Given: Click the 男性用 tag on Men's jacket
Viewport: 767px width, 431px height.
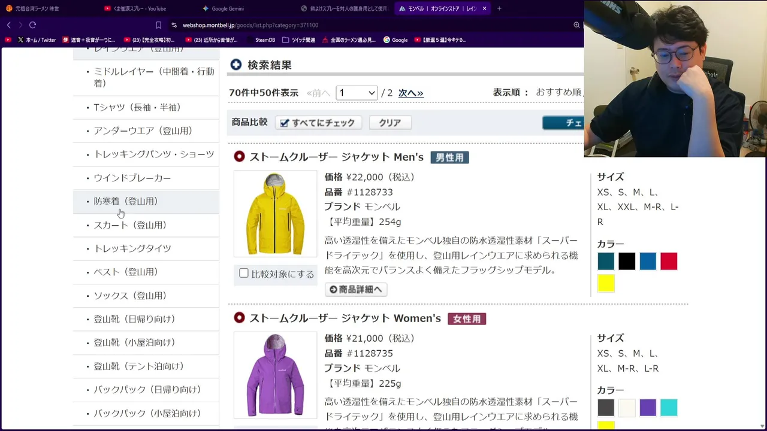Looking at the screenshot, I should pos(449,157).
